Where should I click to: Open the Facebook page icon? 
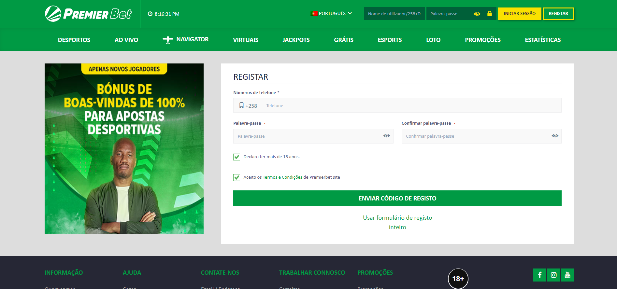coord(540,275)
